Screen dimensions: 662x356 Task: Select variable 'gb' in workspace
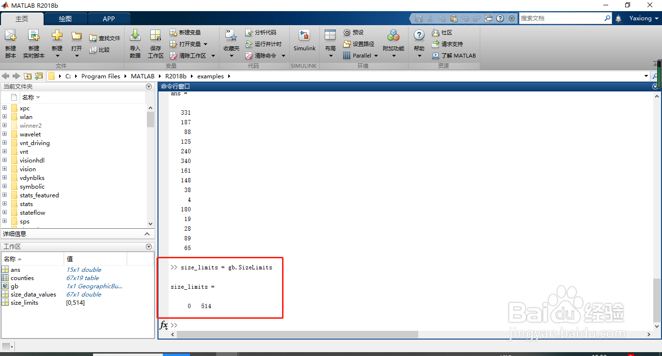tap(15, 286)
